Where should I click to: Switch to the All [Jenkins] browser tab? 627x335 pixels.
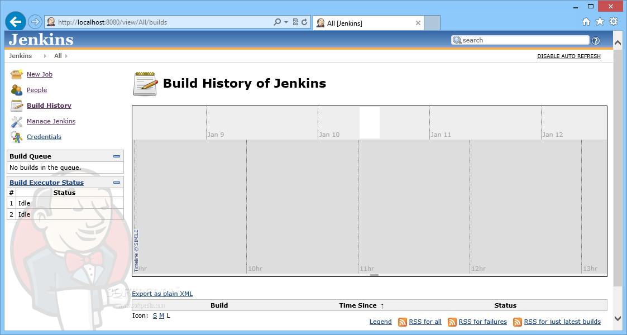(x=368, y=23)
